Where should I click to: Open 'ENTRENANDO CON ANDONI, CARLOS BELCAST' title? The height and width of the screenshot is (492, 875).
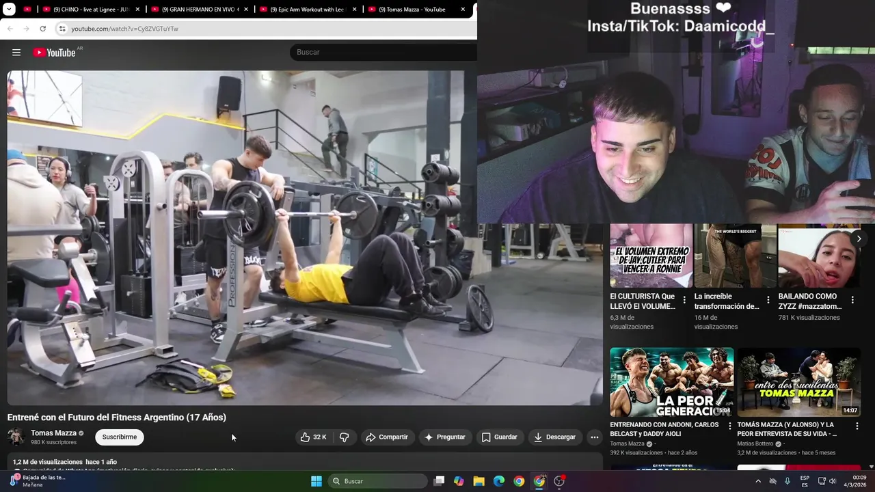click(x=664, y=429)
